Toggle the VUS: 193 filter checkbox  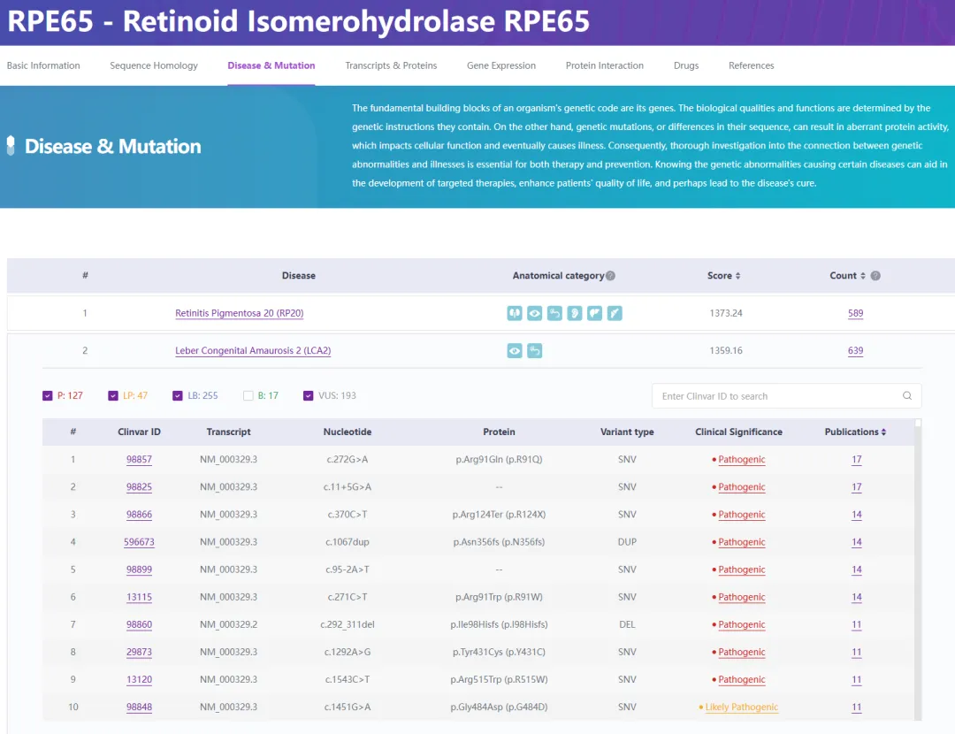coord(309,396)
